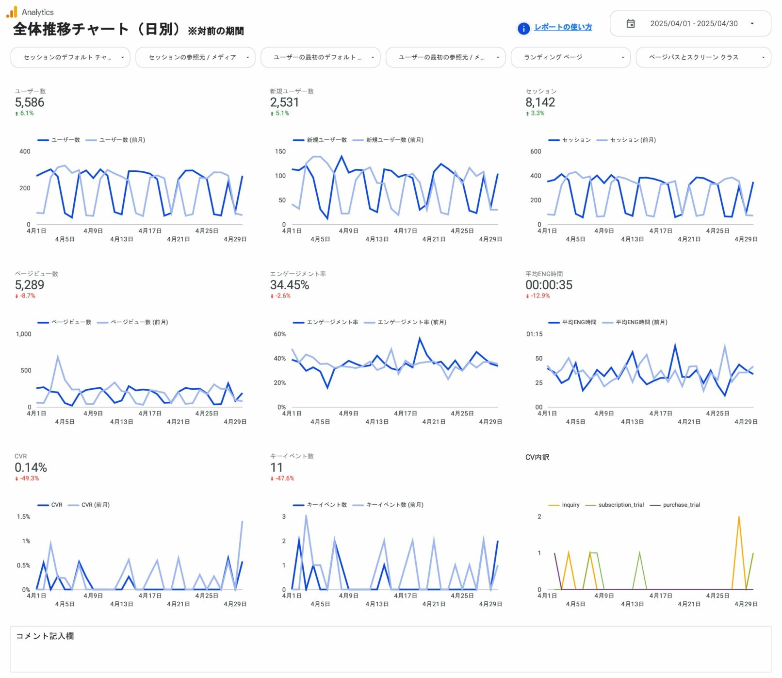Expand the ページパスとスクリーン クラス filter
782x678 pixels.
[x=703, y=57]
